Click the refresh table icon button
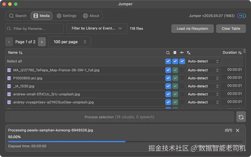 pos(241,117)
